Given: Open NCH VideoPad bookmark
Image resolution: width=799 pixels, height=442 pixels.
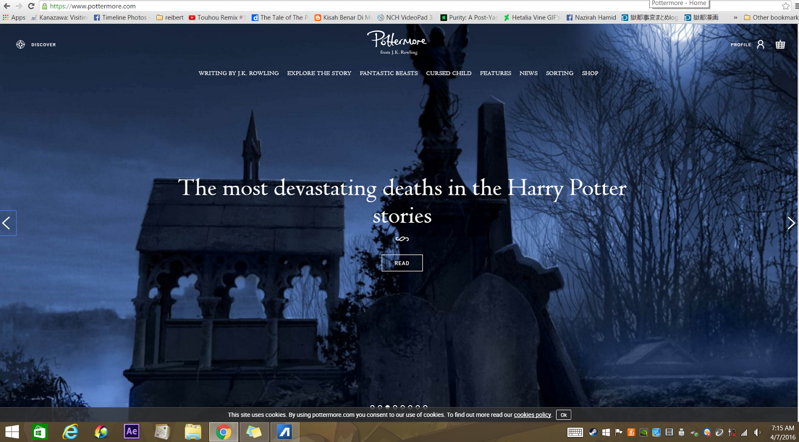Looking at the screenshot, I should pos(406,17).
